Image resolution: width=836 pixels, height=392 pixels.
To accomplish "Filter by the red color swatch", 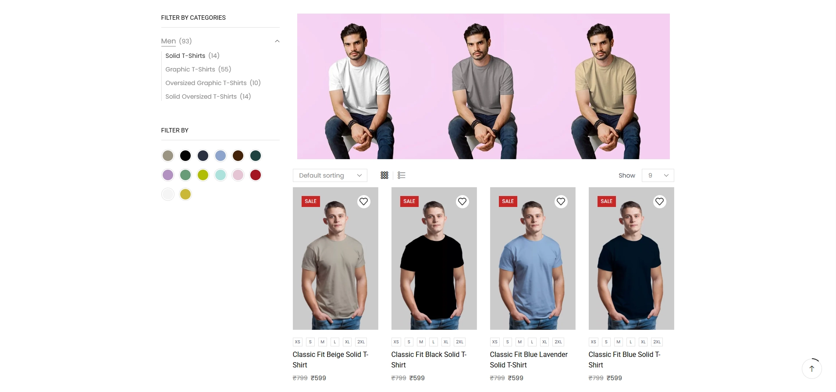I will point(256,175).
